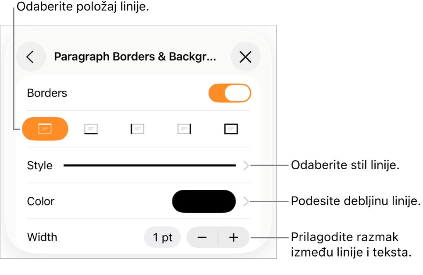The height and width of the screenshot is (275, 423).
Task: Choose the left border position icon
Action: pos(137,129)
